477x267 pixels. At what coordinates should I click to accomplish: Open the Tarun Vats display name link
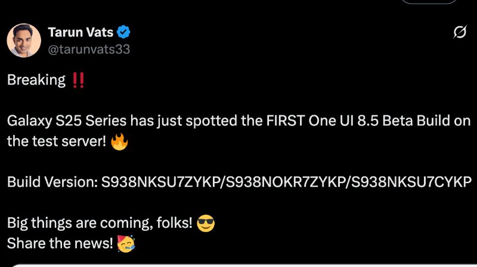[x=80, y=32]
